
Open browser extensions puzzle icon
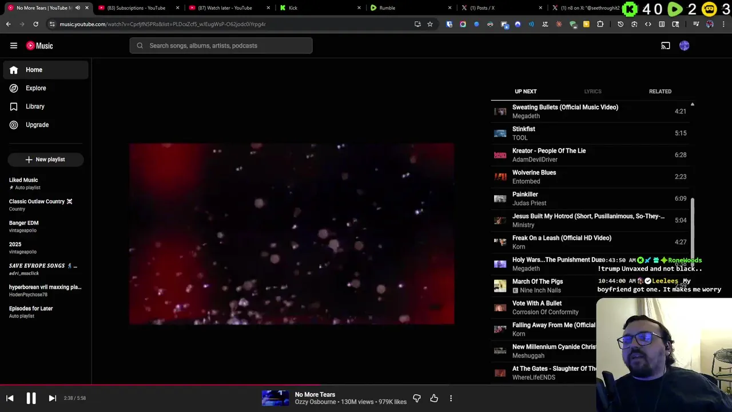pos(600,24)
